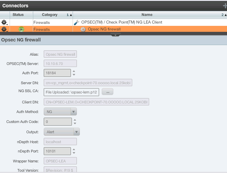Increase the Auth Port value
227x173 pixels.
point(74,71)
